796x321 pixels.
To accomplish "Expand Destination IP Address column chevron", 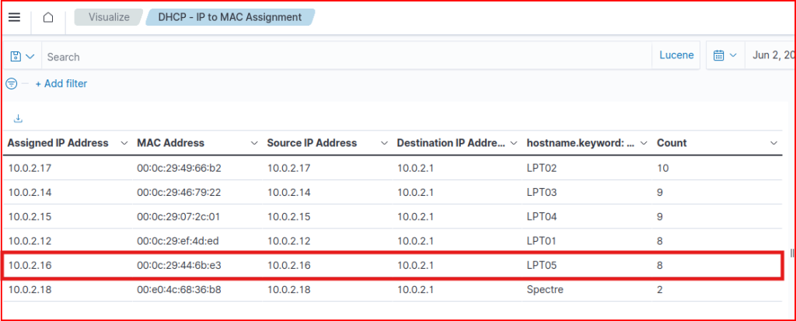I will (x=514, y=143).
